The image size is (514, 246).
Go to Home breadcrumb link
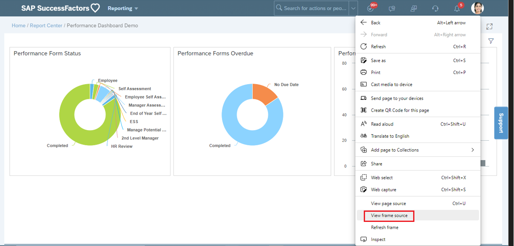point(19,26)
